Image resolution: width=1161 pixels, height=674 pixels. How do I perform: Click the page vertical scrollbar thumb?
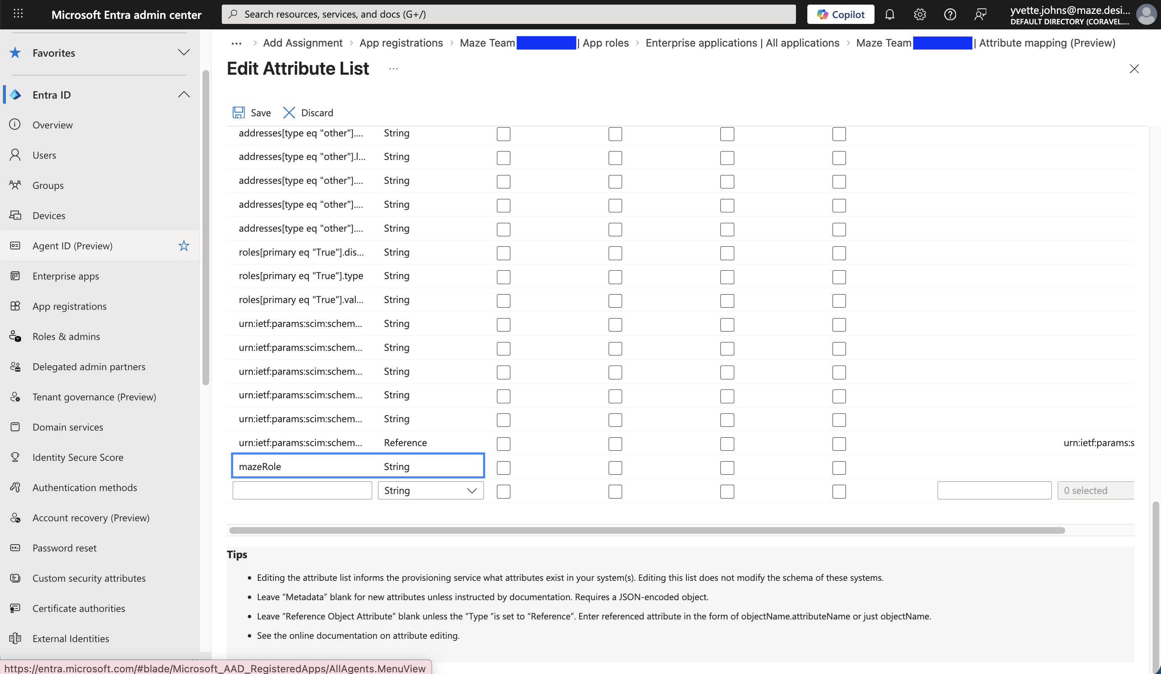(1156, 588)
